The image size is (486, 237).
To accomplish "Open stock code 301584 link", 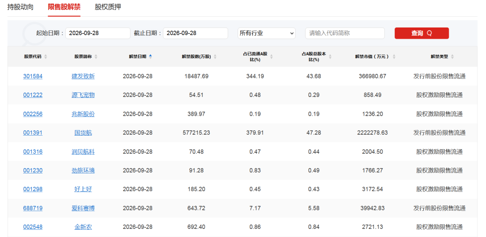I will 33,76.
